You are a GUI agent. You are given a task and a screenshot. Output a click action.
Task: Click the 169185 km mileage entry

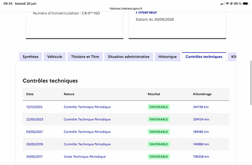201,132
